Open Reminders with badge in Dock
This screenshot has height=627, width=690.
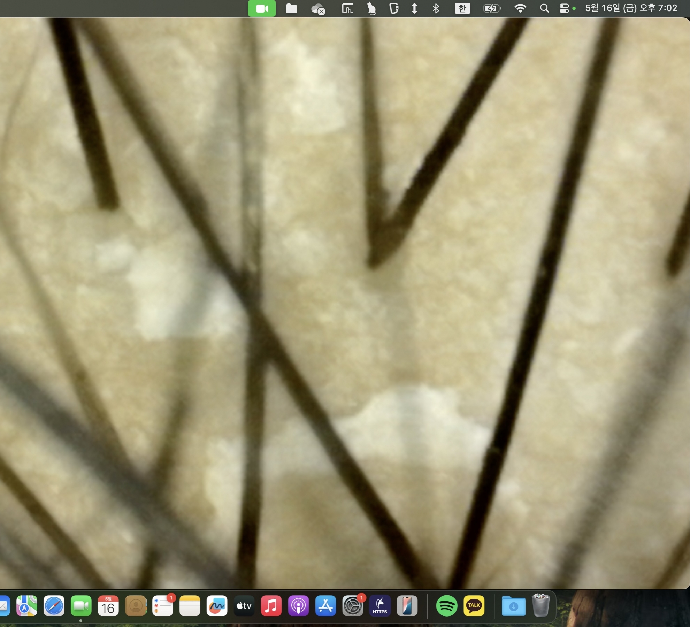(x=163, y=606)
